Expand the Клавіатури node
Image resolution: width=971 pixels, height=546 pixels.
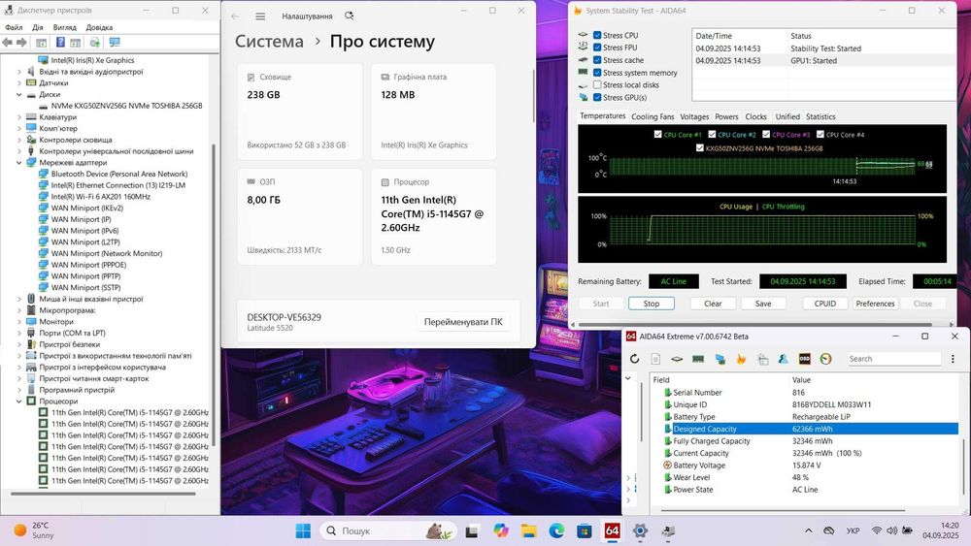click(x=19, y=117)
